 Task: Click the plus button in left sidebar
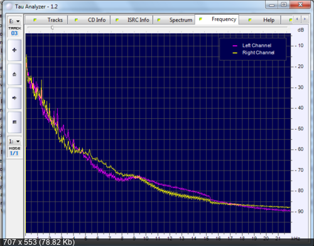pyautogui.click(x=14, y=50)
